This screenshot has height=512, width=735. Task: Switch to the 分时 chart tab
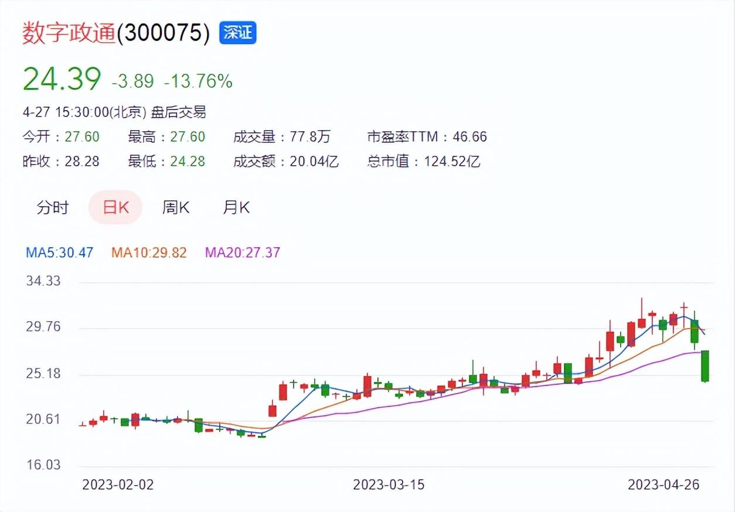coord(53,207)
